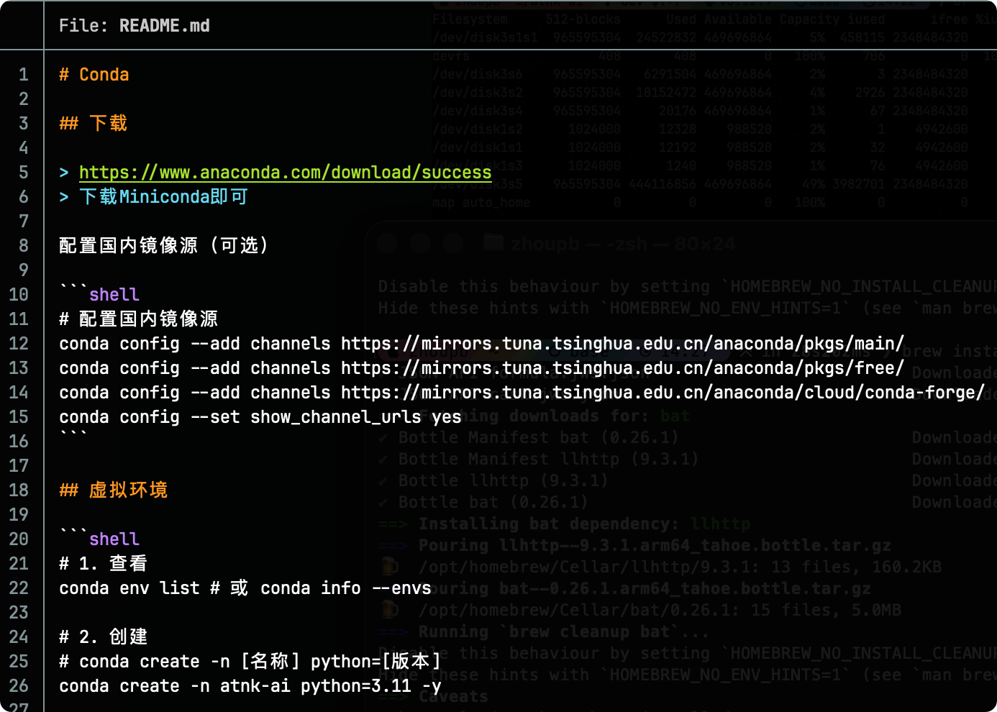This screenshot has height=712, width=997.
Task: Click the '# Conda' top-level heading
Action: click(x=94, y=75)
